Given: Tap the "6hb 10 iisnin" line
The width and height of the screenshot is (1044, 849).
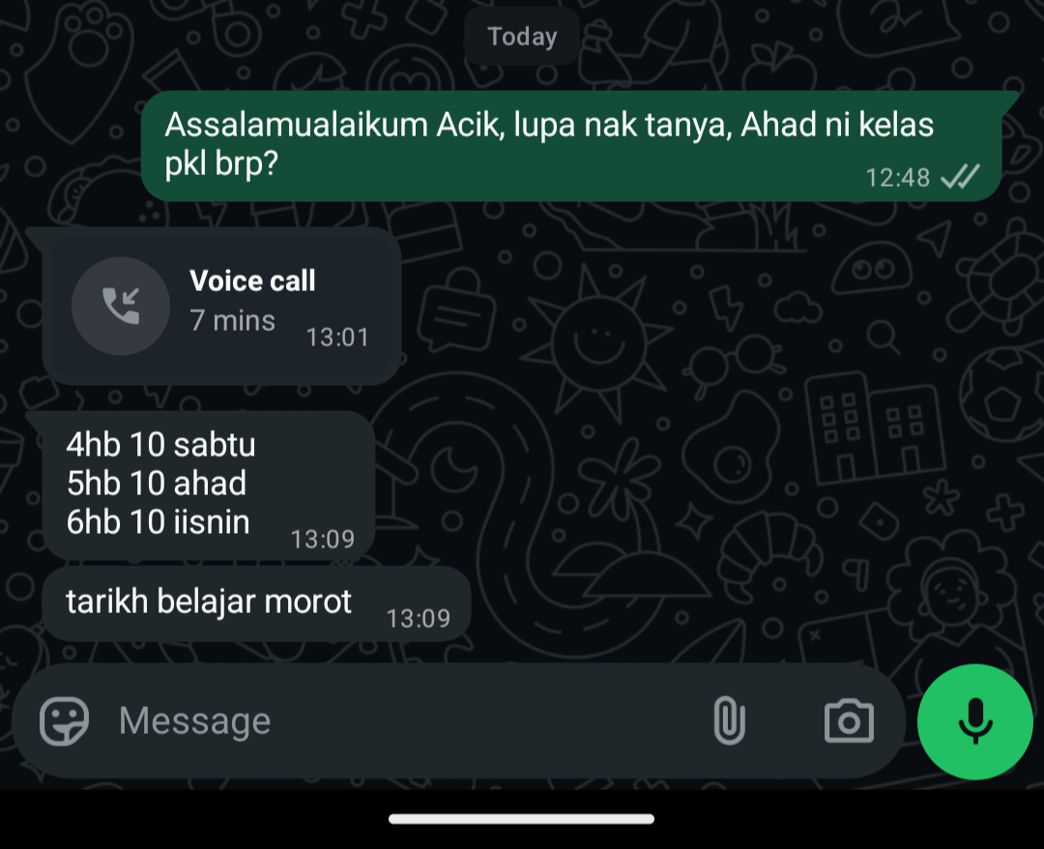Looking at the screenshot, I should pos(158,522).
